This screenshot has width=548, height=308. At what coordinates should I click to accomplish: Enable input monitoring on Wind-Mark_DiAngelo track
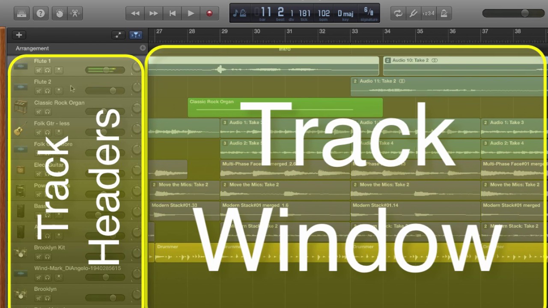pos(59,277)
